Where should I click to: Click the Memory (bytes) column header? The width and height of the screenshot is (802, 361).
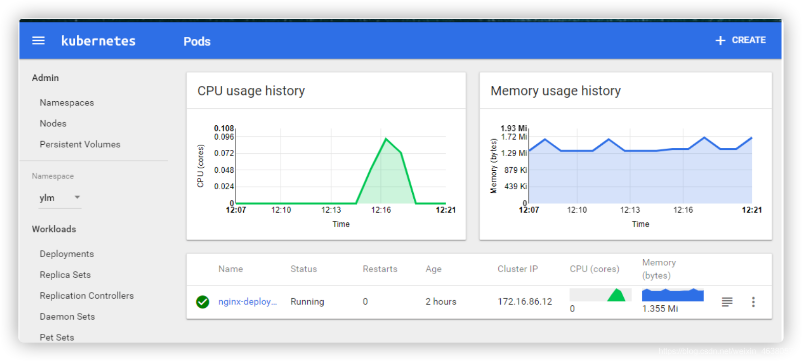pyautogui.click(x=659, y=269)
